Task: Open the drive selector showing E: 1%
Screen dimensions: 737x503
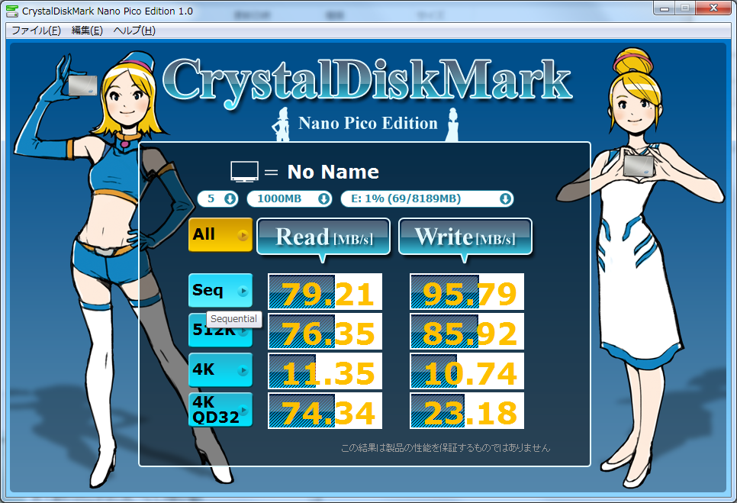Action: (426, 199)
